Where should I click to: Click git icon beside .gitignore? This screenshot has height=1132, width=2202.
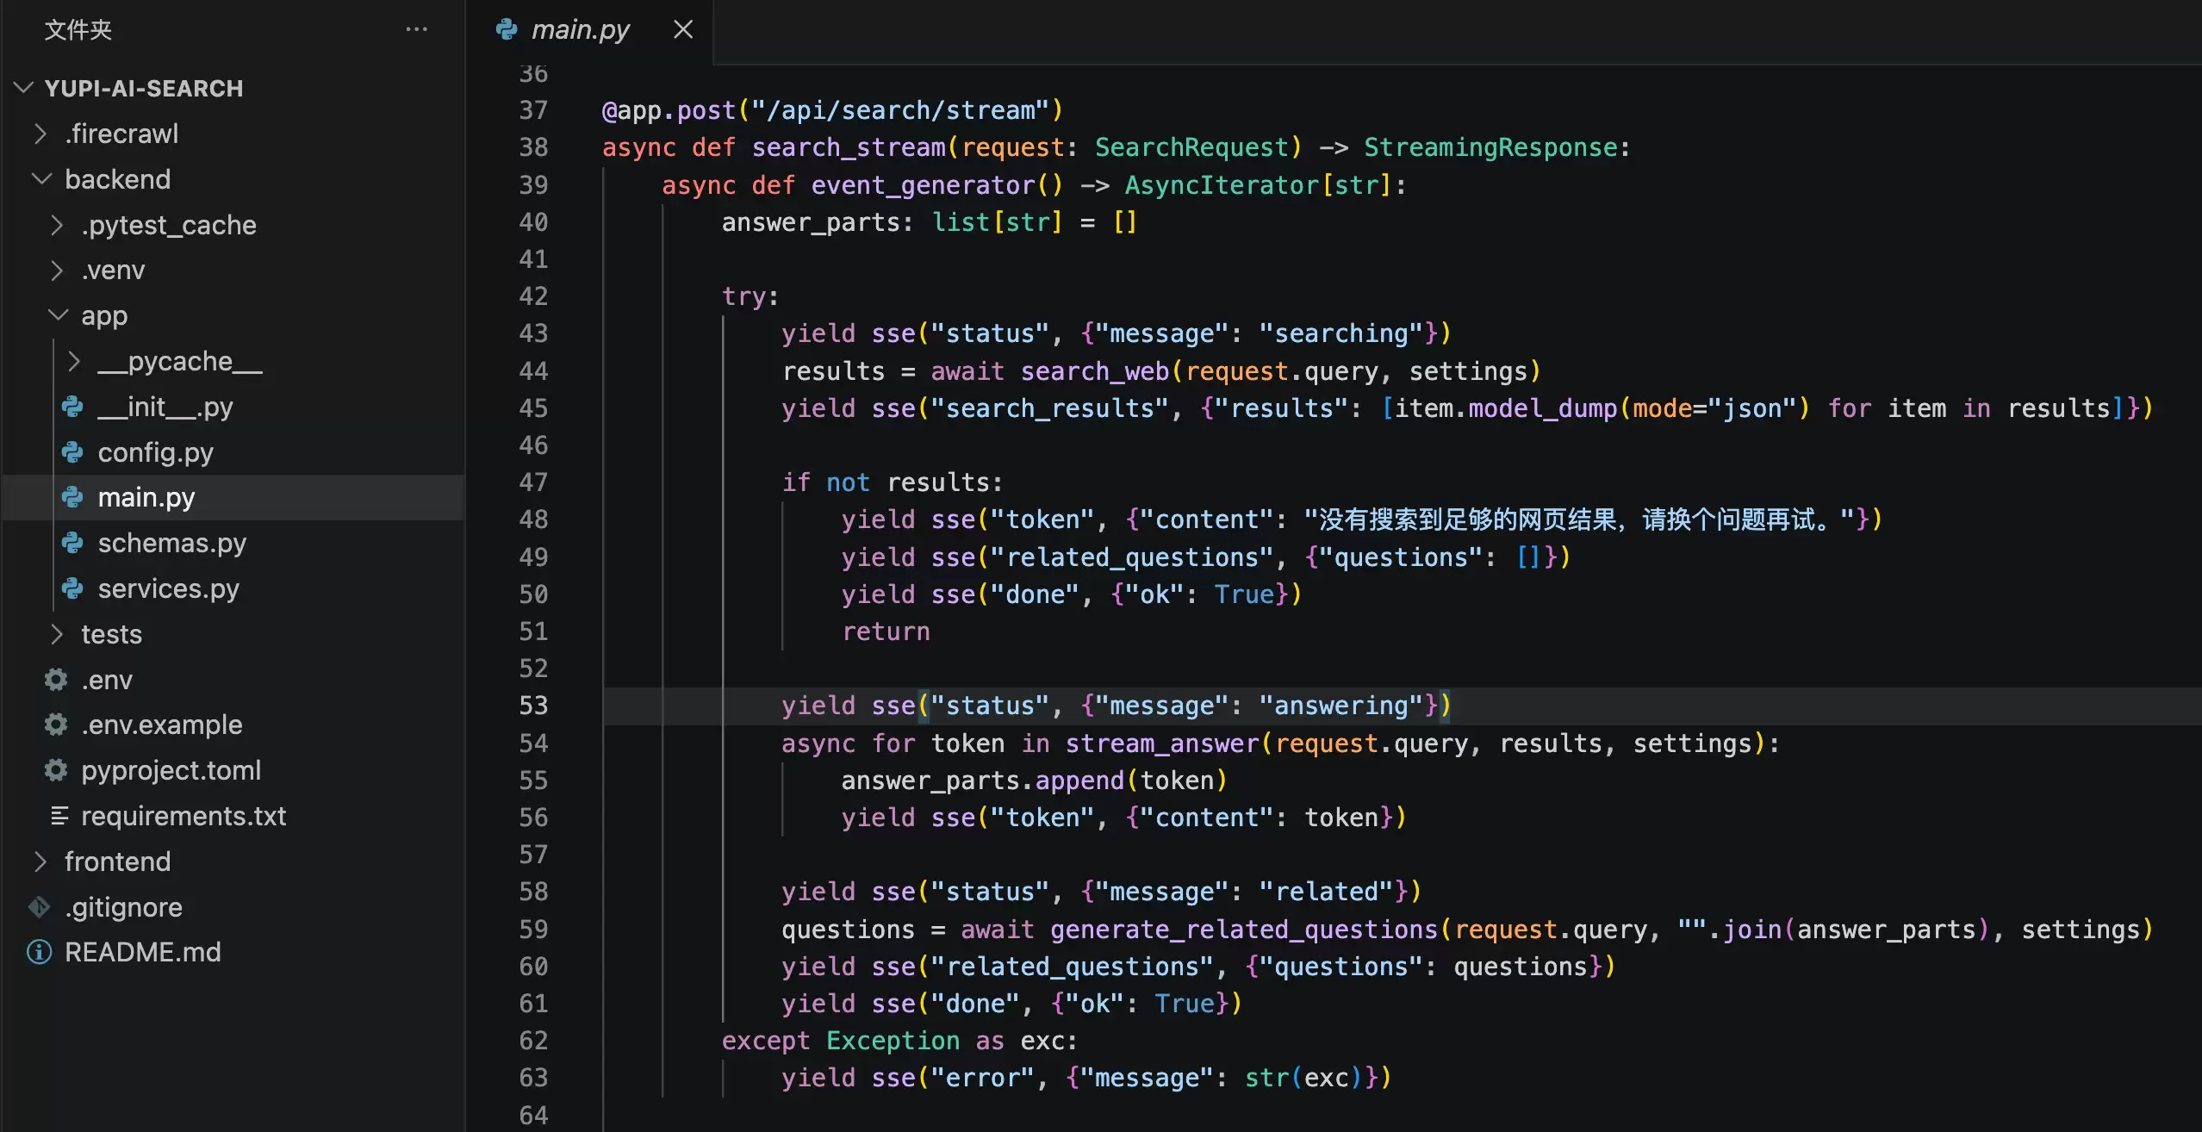coord(39,907)
